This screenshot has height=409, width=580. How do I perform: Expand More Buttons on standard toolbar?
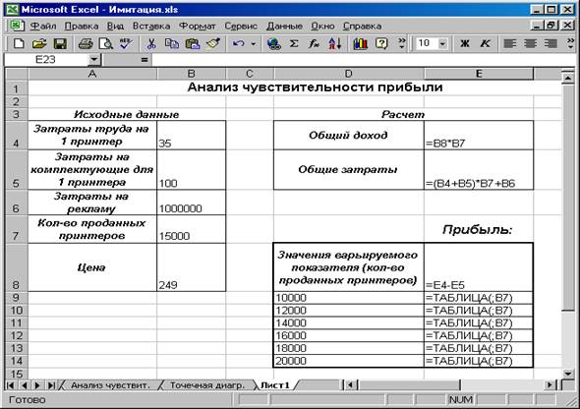402,43
